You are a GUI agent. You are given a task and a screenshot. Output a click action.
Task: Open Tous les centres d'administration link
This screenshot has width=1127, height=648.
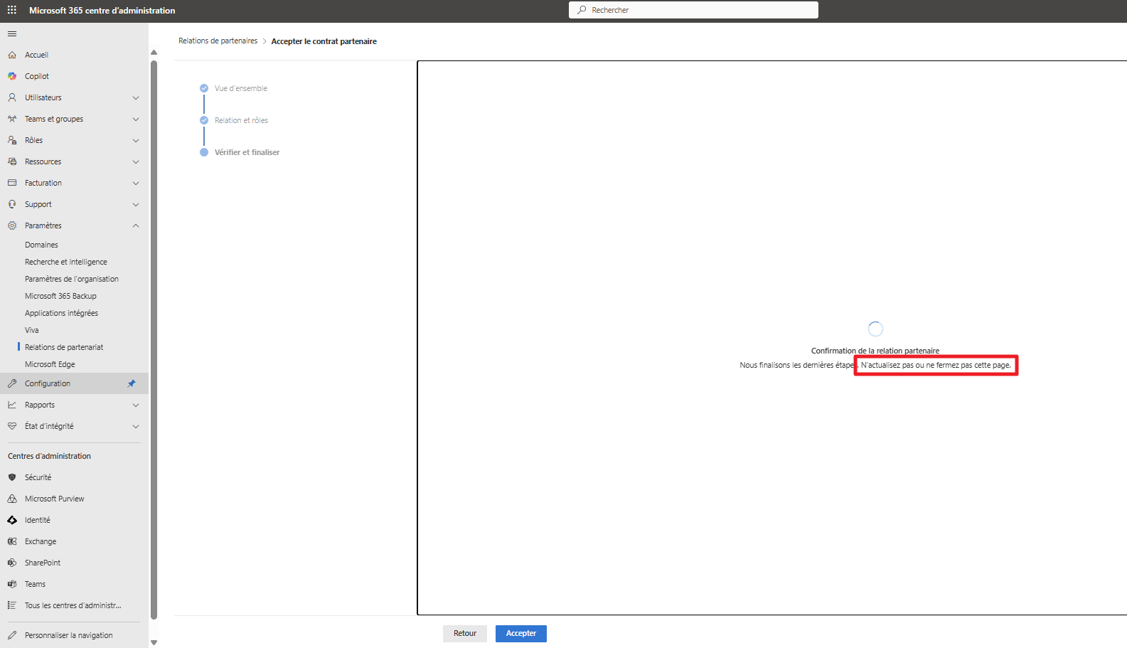coord(73,605)
